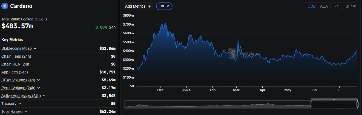This screenshot has width=362, height=115.
Task: Click the Dec label on the x-axis
Action: click(x=160, y=90)
